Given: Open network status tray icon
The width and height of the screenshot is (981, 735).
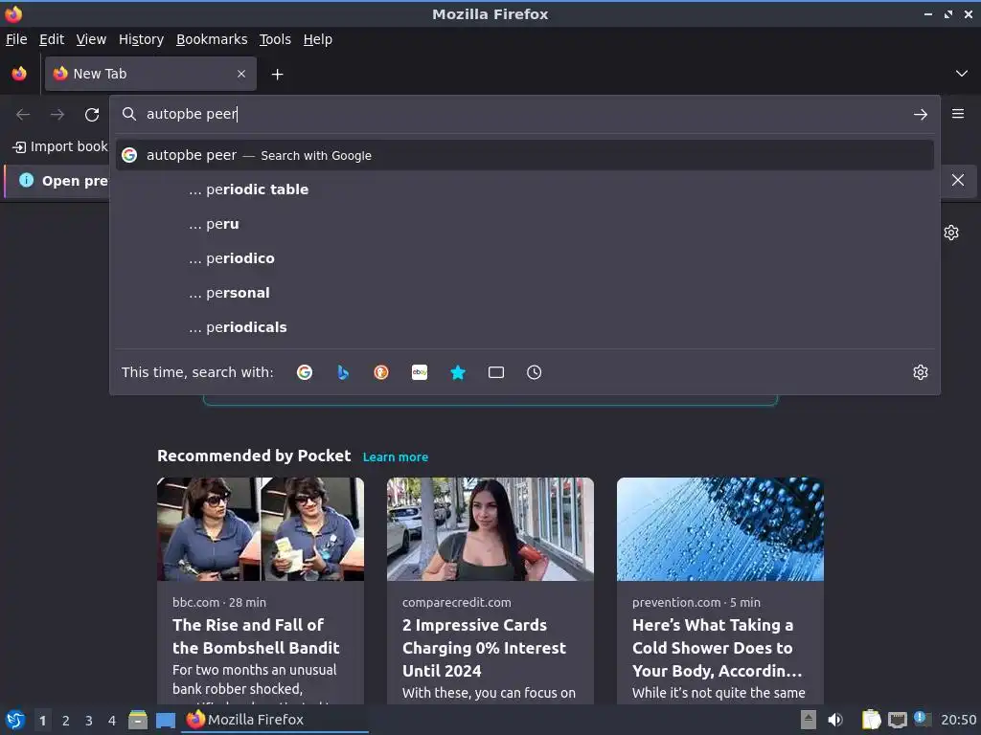Looking at the screenshot, I should point(897,720).
